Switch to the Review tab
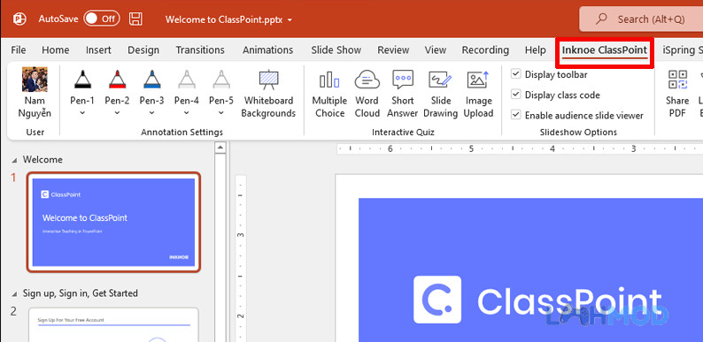 [x=393, y=50]
